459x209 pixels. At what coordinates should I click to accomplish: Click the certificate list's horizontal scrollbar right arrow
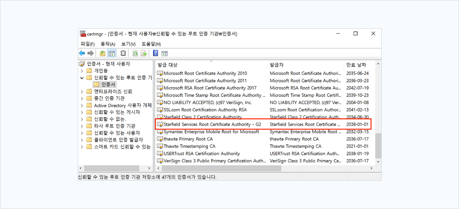371,168
